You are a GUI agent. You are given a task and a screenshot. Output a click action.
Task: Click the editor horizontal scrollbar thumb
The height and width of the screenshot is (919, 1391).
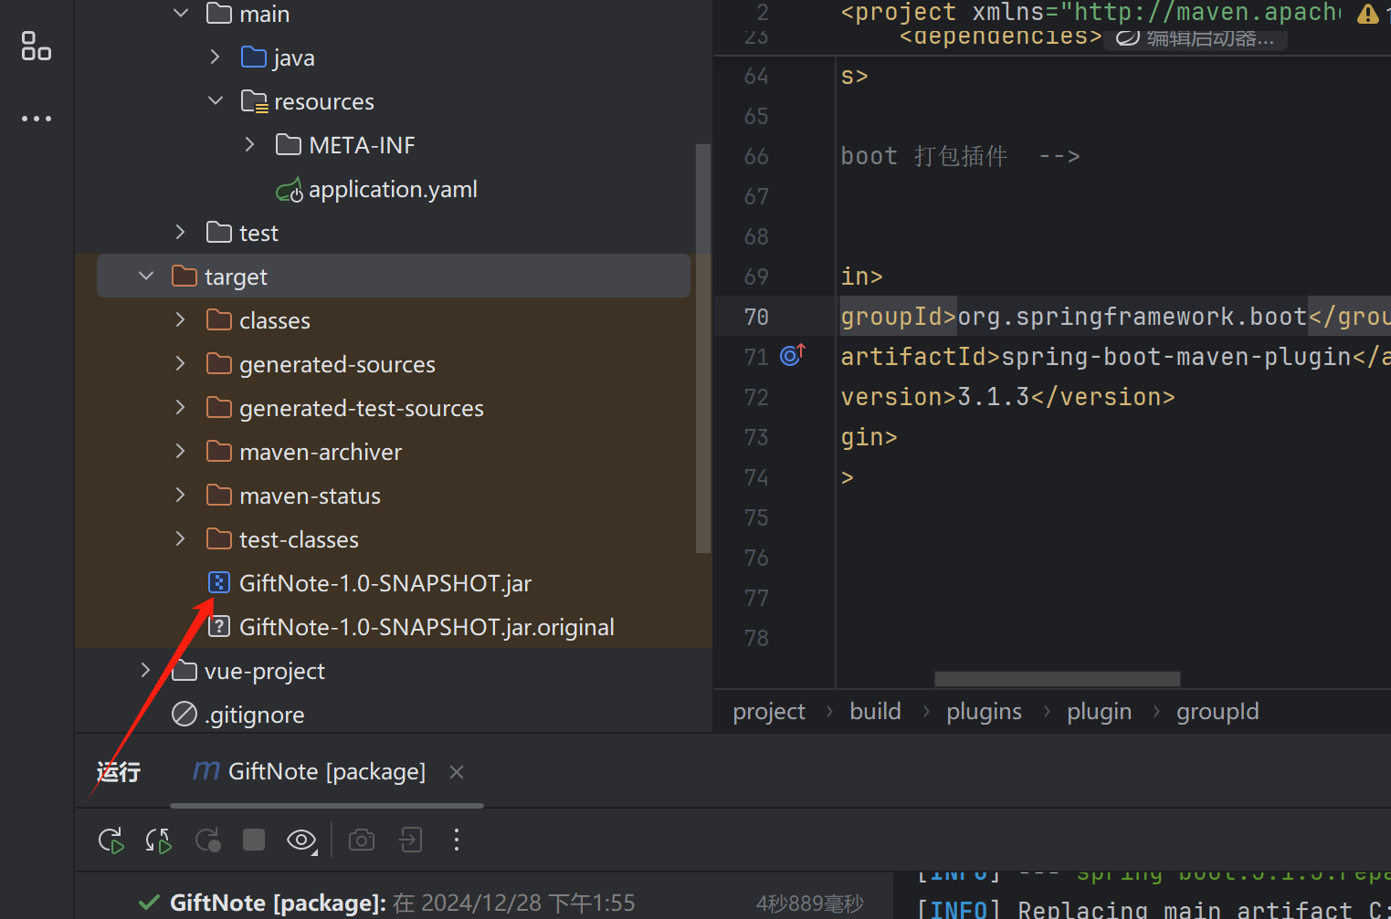[x=1058, y=679]
